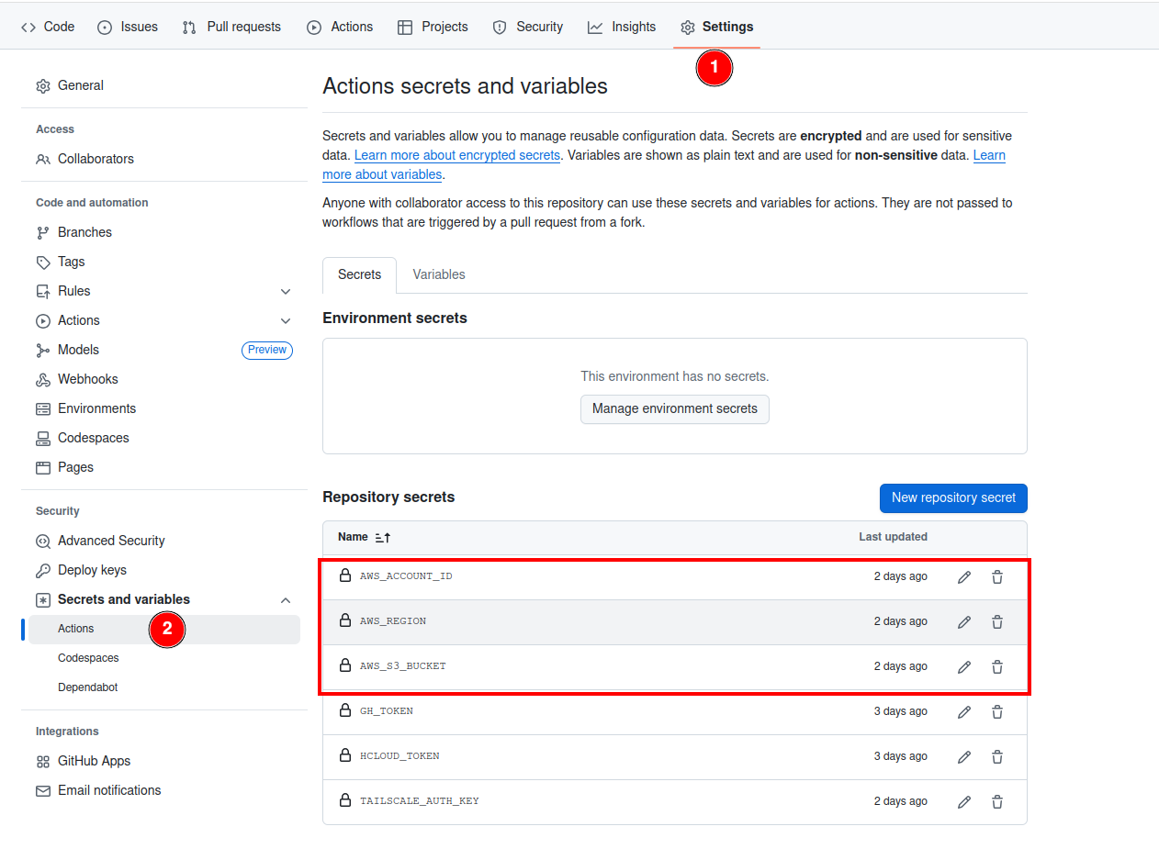Sort secrets using the Name sort icon

383,537
